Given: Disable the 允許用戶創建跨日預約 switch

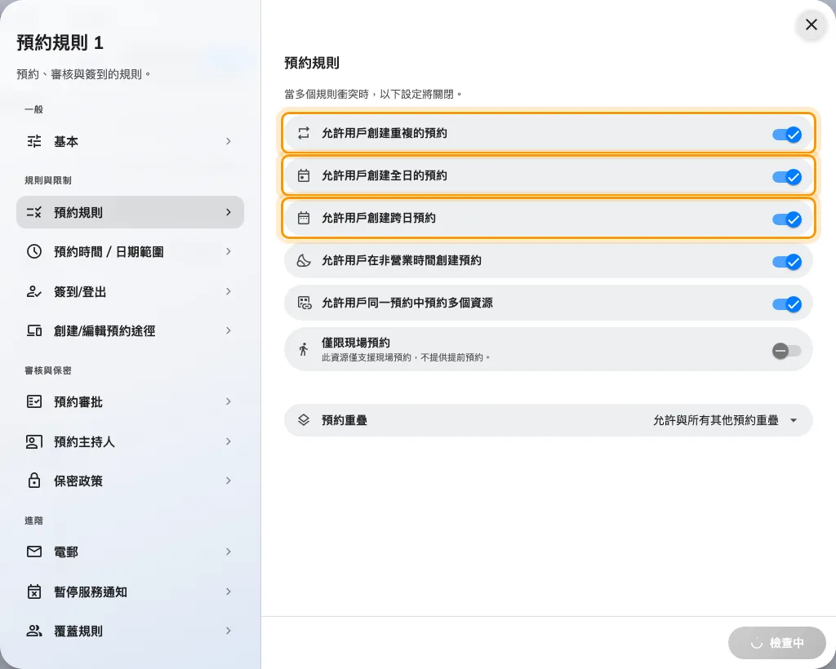Looking at the screenshot, I should (x=787, y=219).
